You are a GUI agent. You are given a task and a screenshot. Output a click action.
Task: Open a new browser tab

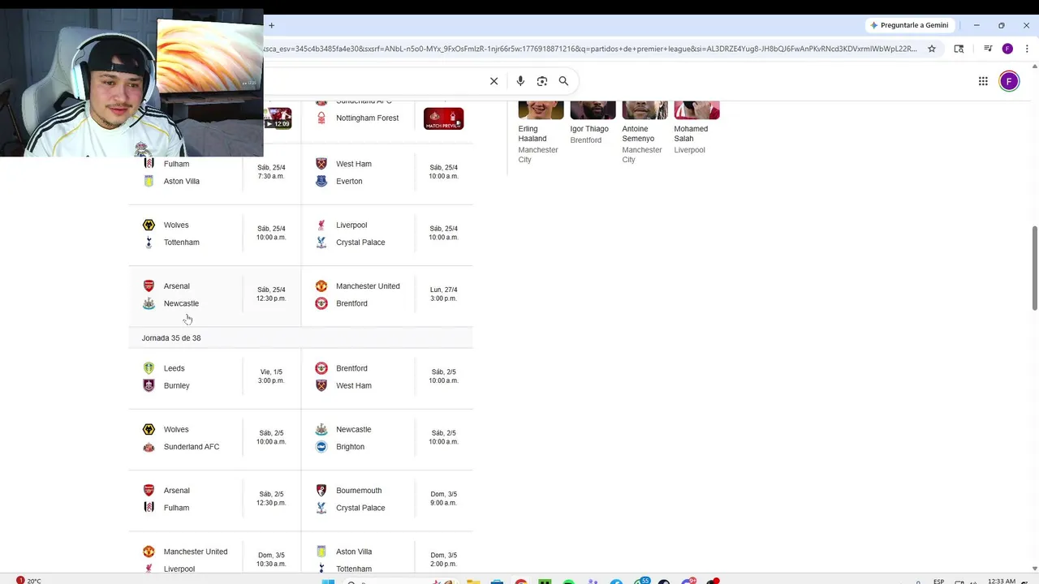click(271, 25)
